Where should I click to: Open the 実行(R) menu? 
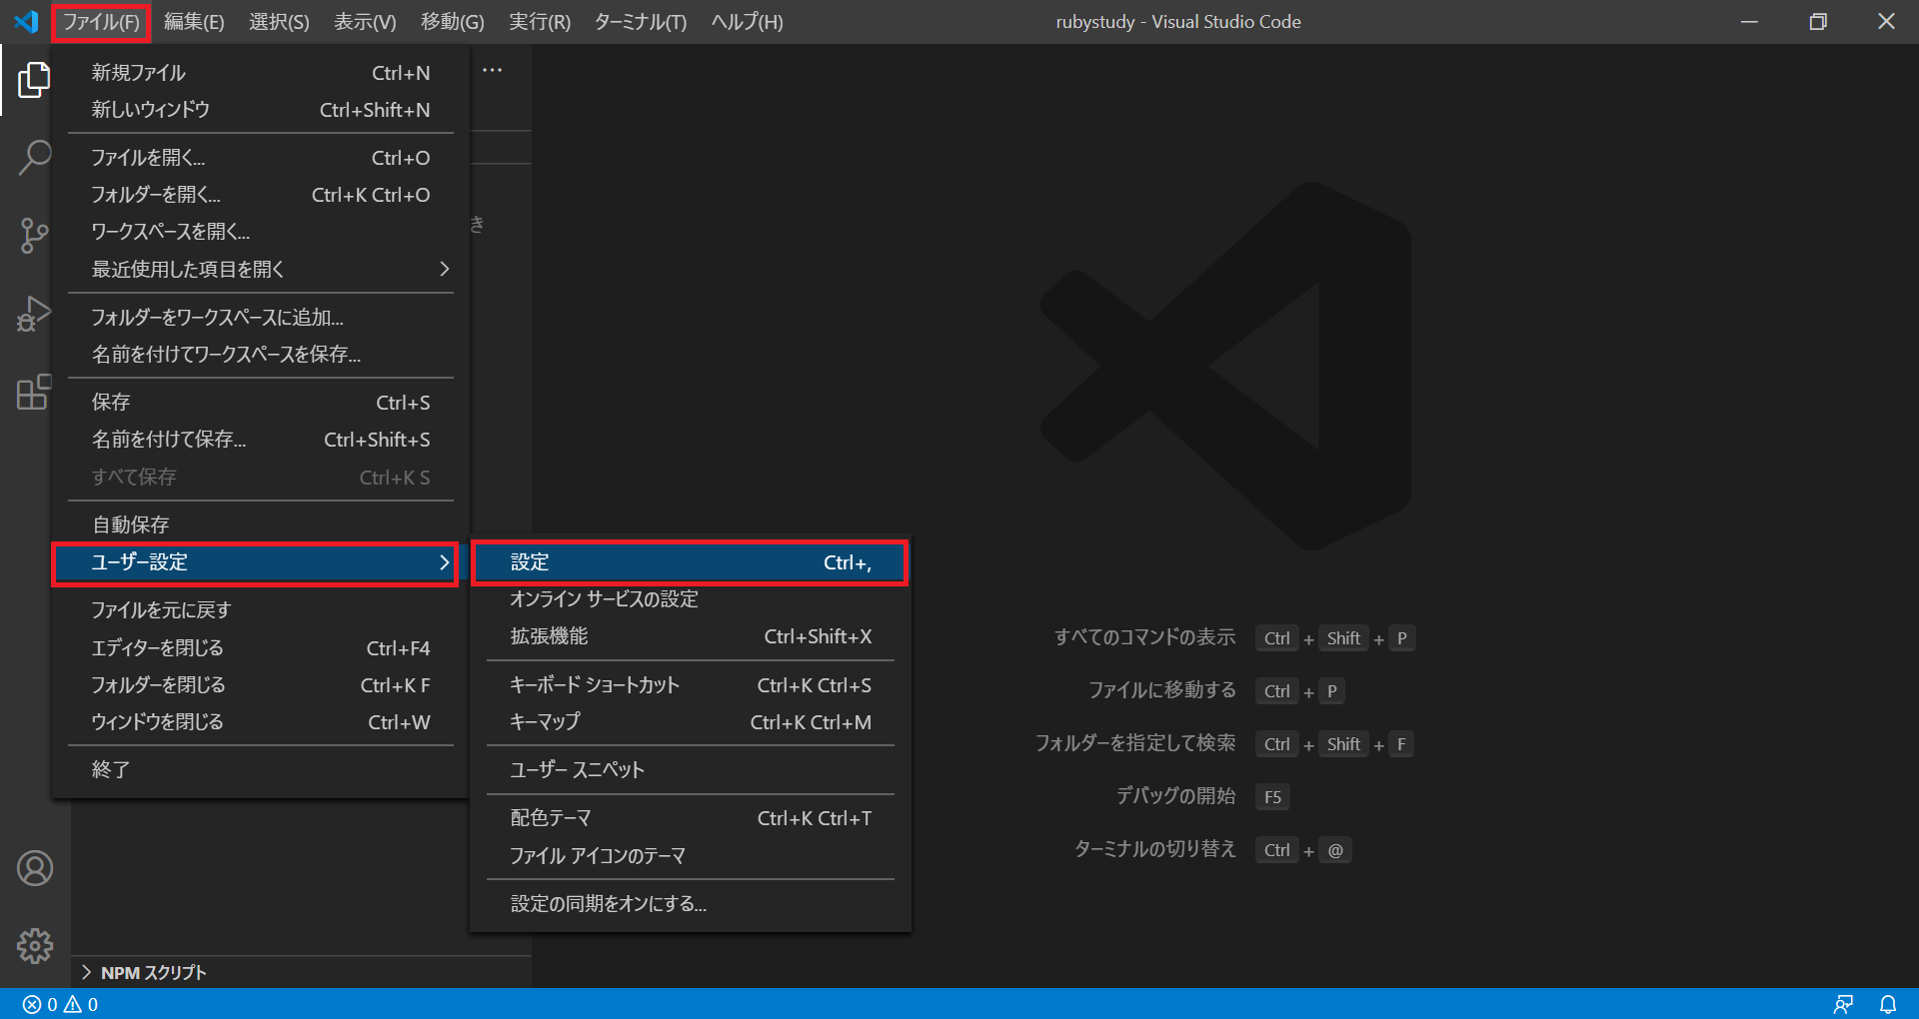click(x=540, y=22)
